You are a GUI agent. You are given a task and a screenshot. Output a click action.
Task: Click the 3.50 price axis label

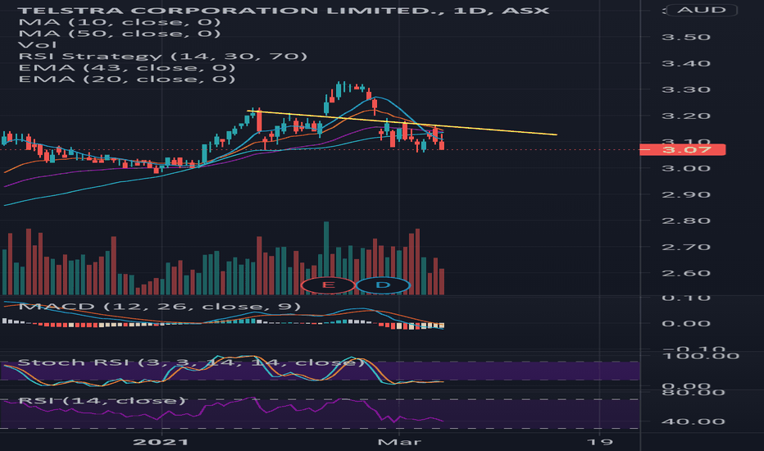pos(686,37)
